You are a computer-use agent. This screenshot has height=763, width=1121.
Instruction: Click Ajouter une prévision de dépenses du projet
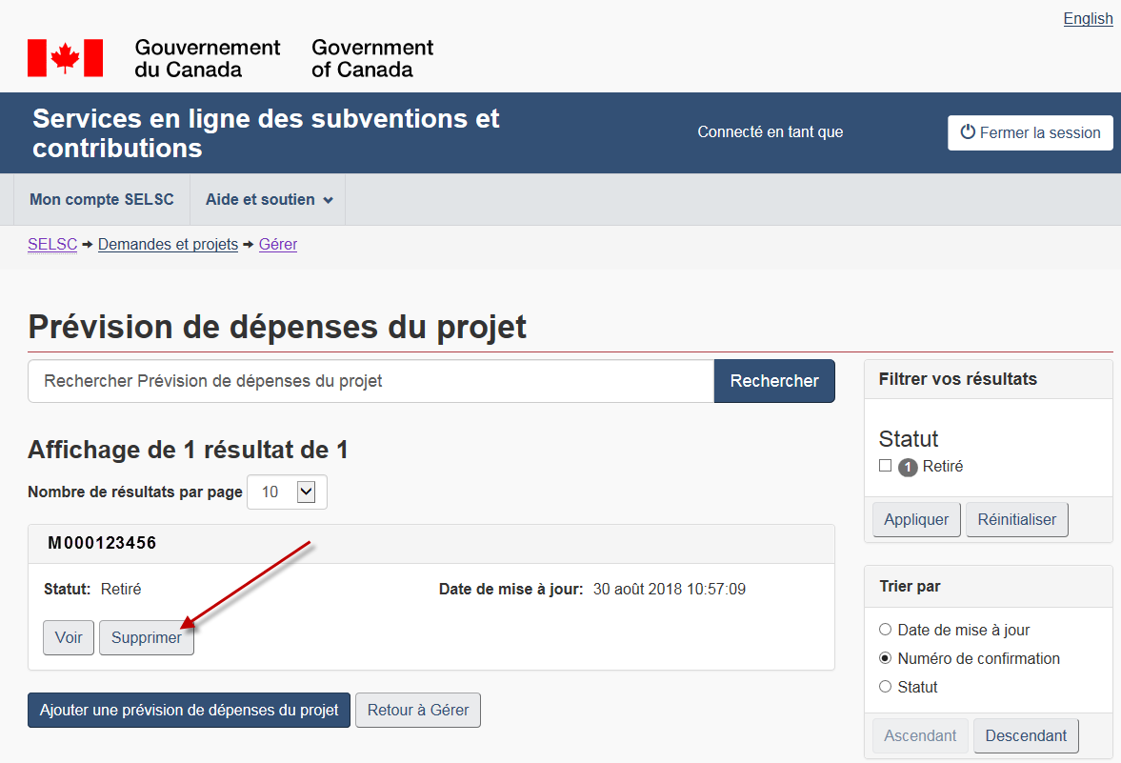coord(189,711)
